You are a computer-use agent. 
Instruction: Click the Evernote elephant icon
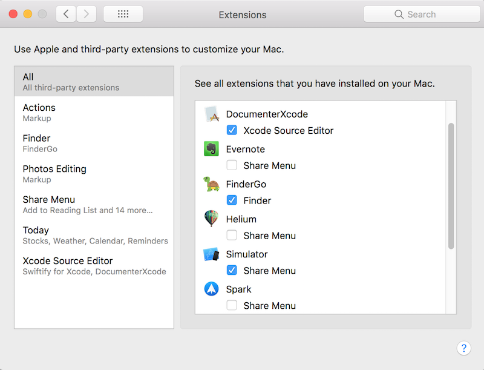pos(211,149)
